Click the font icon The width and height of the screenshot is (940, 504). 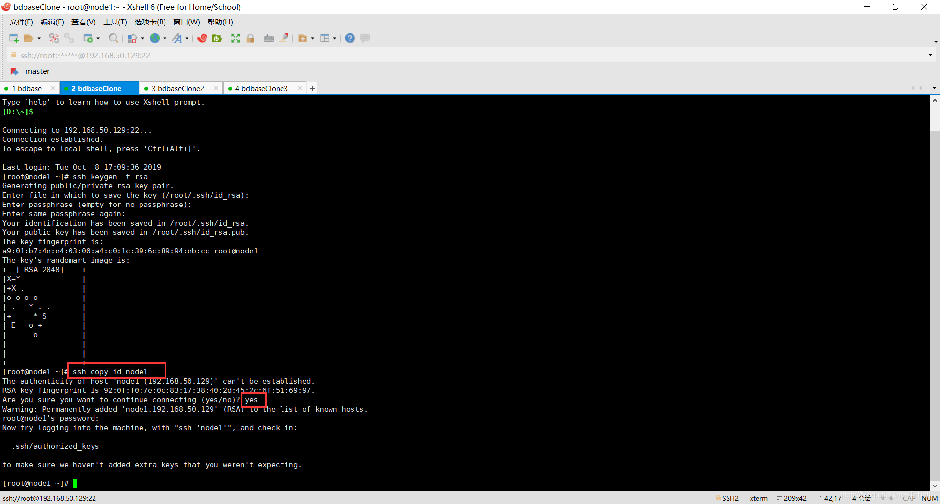pyautogui.click(x=177, y=38)
